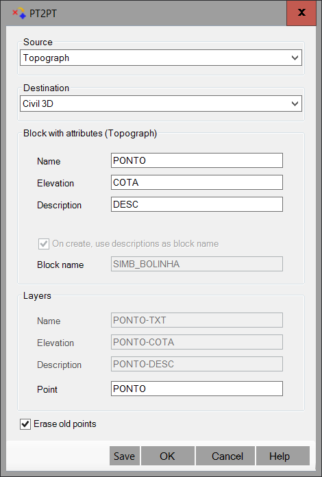
Task: Click the Layers Name field PONTO-TXT
Action: [x=197, y=320]
